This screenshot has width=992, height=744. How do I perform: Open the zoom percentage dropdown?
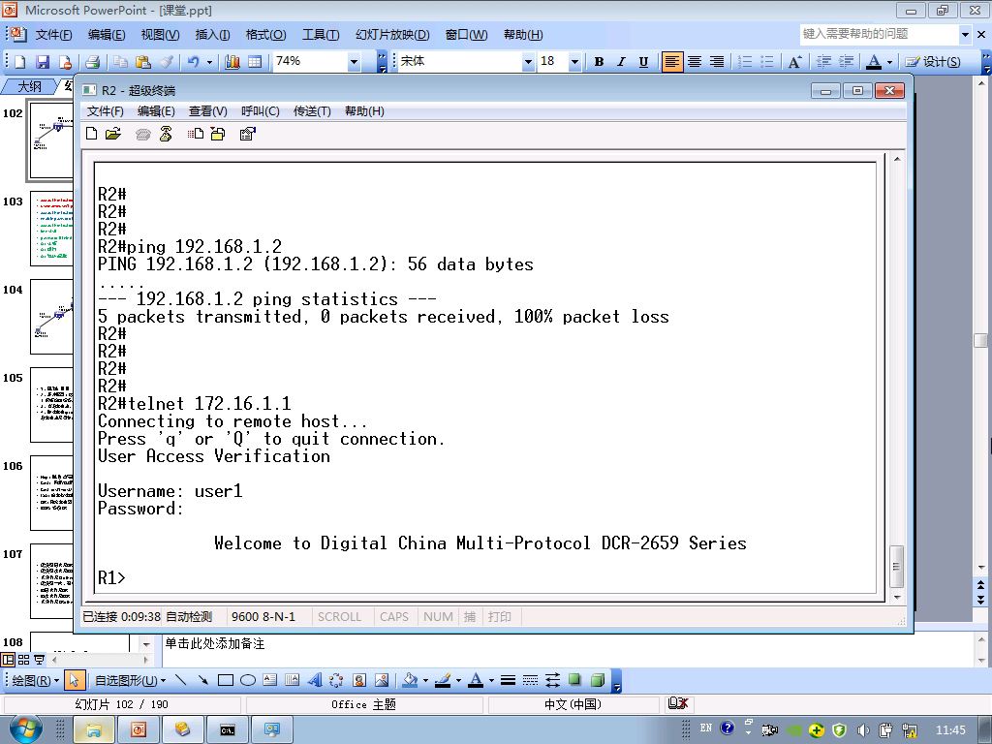tap(355, 61)
